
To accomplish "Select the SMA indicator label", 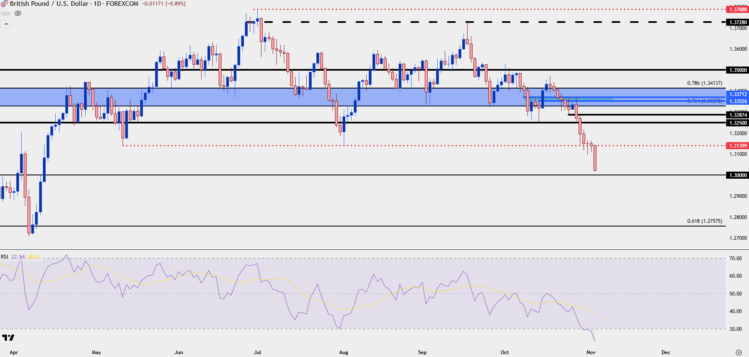I will 5,13.
